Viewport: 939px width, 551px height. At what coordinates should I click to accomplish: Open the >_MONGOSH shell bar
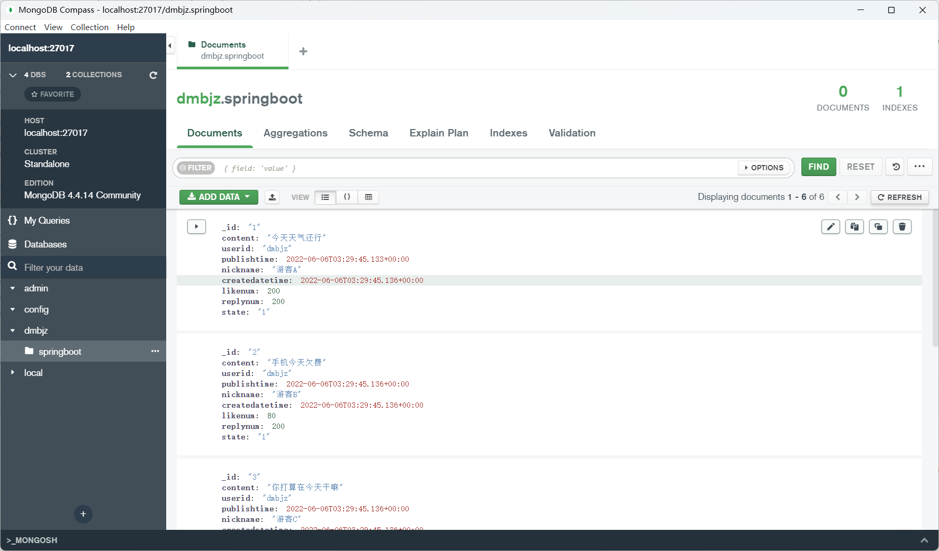tap(469, 540)
